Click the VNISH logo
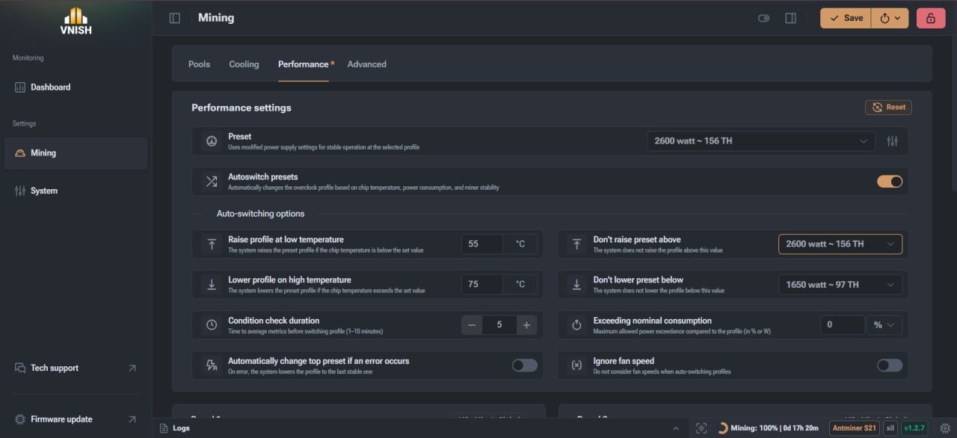This screenshot has width=957, height=438. click(76, 21)
